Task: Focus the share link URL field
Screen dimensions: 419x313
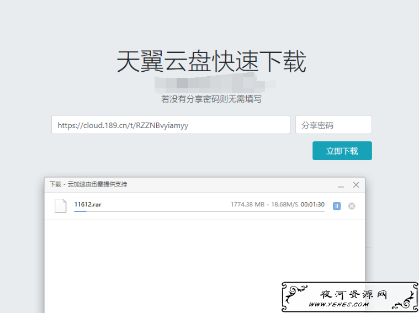Action: coord(171,125)
